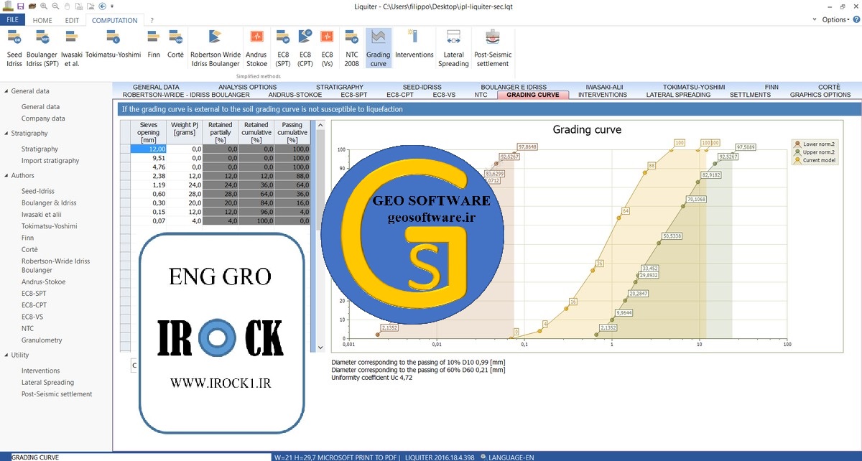
Task: Open the STRATIGRAPHY tab
Action: point(340,87)
